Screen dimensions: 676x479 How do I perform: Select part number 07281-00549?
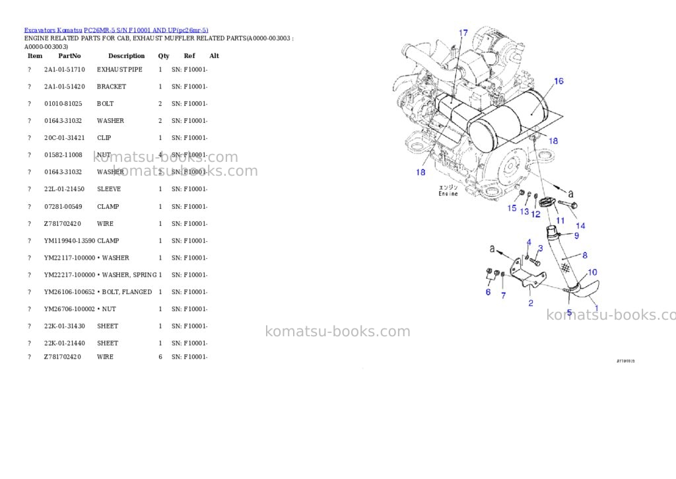pyautogui.click(x=63, y=207)
